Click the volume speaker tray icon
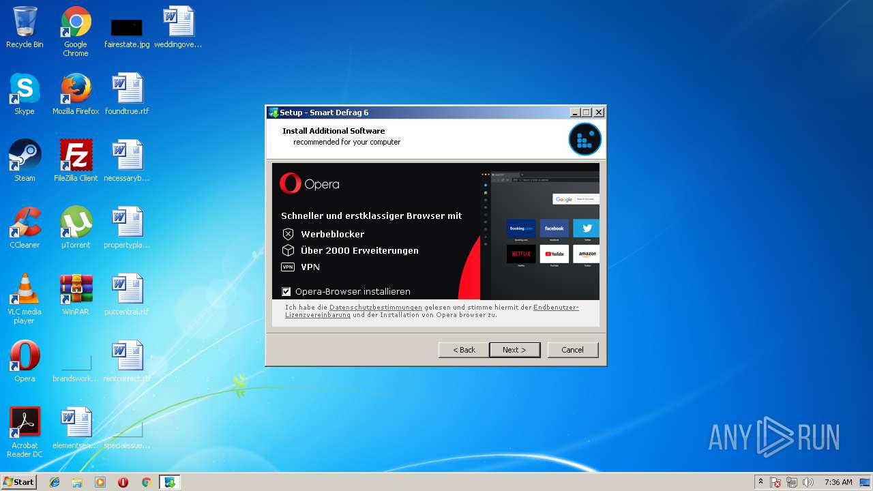This screenshot has height=491, width=873. point(808,482)
